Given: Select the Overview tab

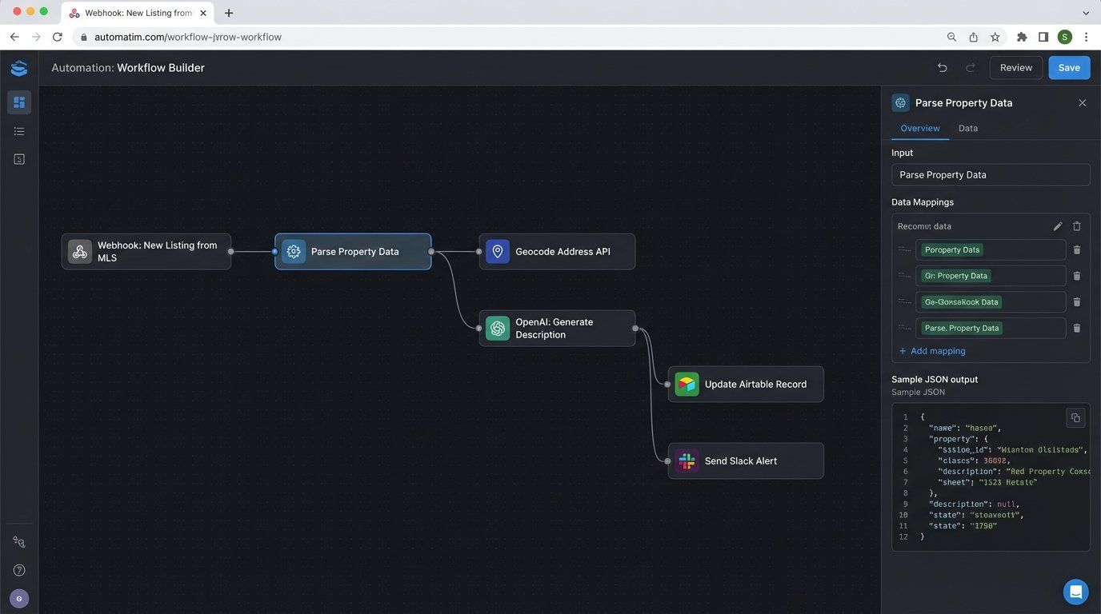Looking at the screenshot, I should 919,128.
